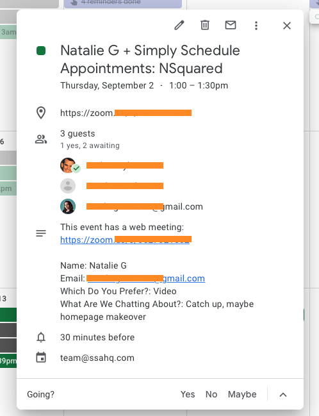Click '4 reminders done' in background calendar
Image resolution: width=319 pixels, height=416 pixels.
[111, 3]
